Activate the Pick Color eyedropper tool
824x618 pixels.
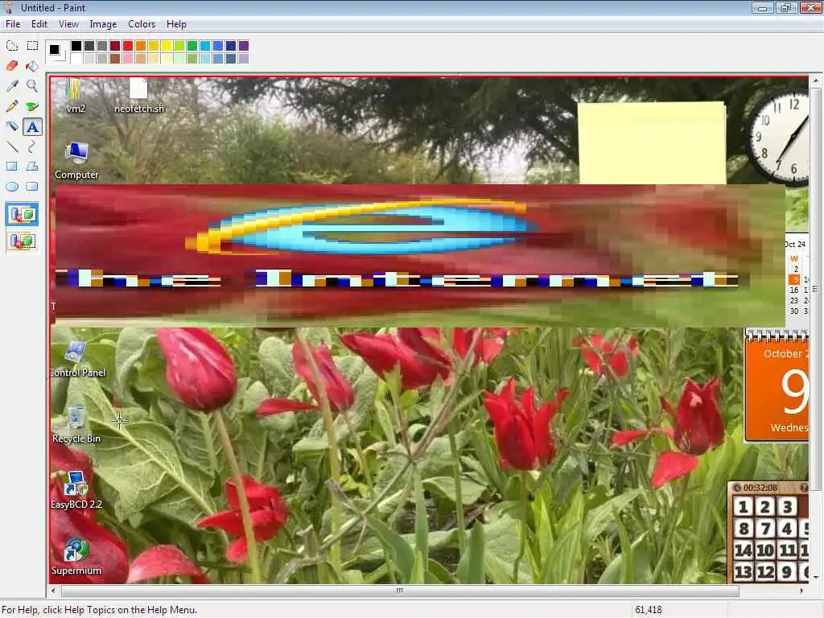pyautogui.click(x=11, y=85)
